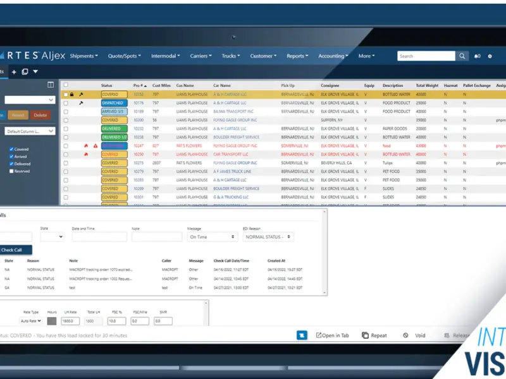Click pin icon on Pro 10152 row
This screenshot has height=379, width=506.
coord(81,94)
